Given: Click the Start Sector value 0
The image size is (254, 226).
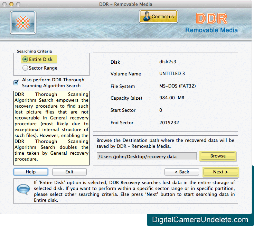Looking at the screenshot, I should [161, 110].
